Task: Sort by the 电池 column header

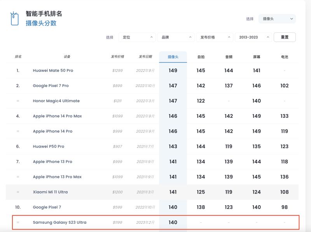Action: (285, 57)
